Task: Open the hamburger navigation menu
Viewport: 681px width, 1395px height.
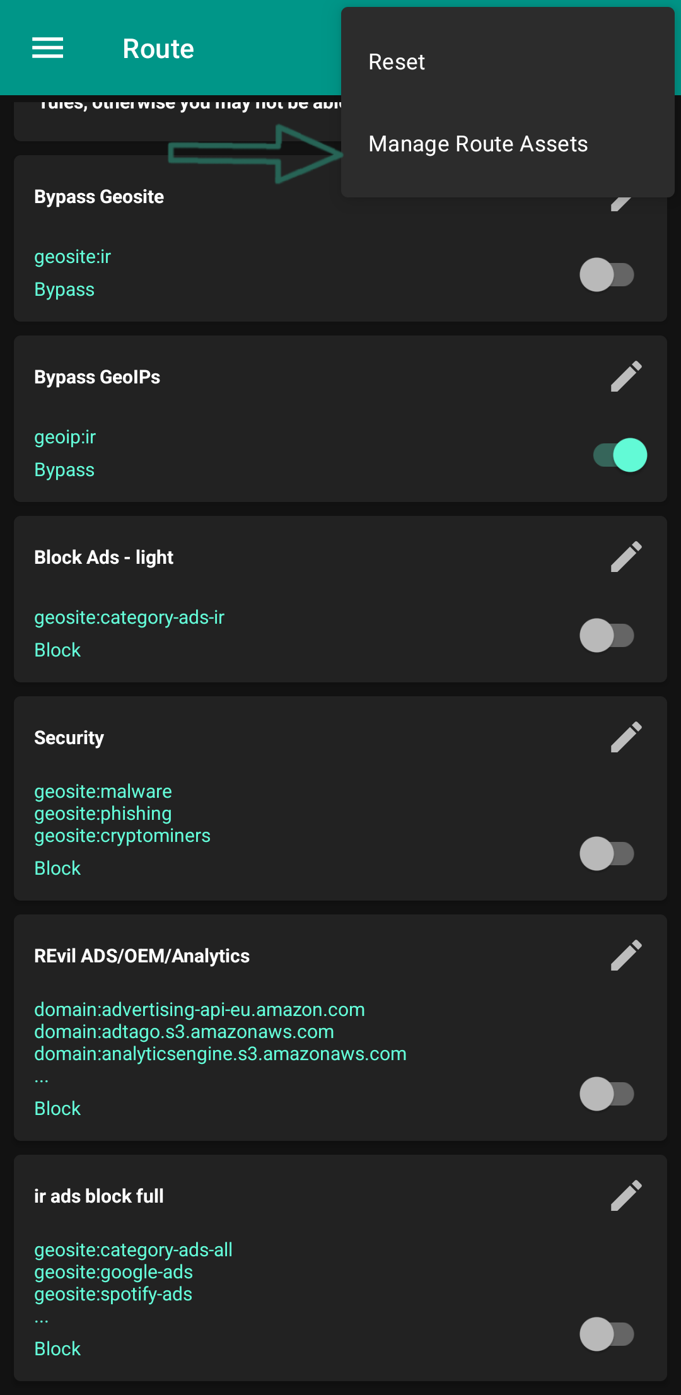Action: (48, 48)
